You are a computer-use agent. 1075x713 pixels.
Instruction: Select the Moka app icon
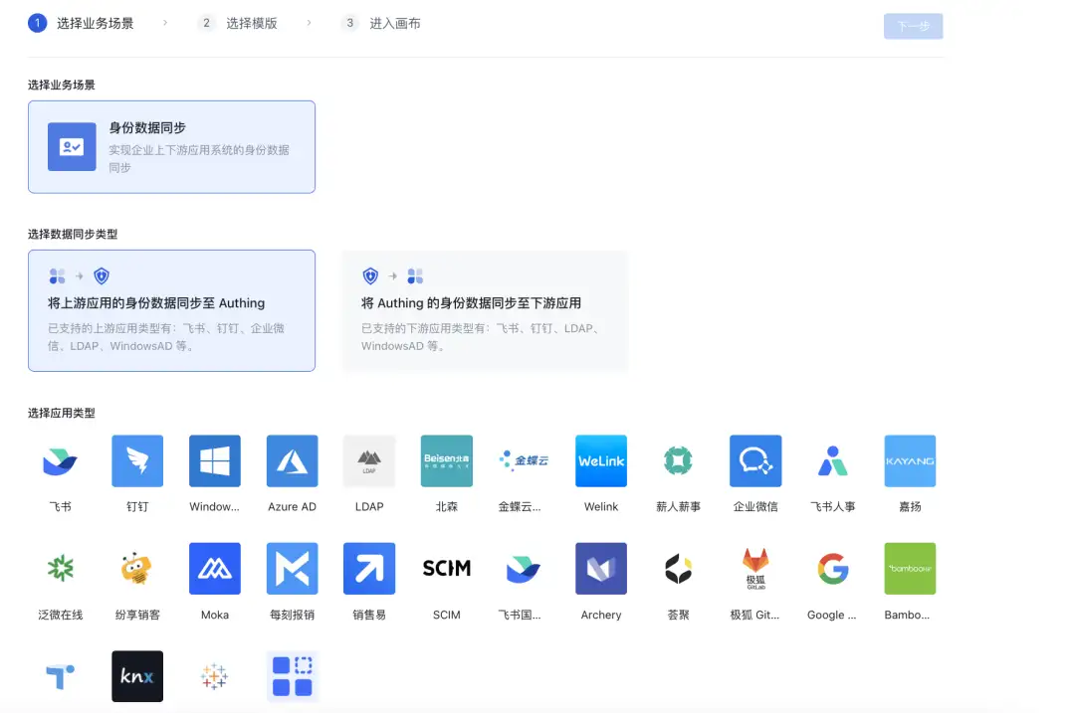[x=215, y=569]
